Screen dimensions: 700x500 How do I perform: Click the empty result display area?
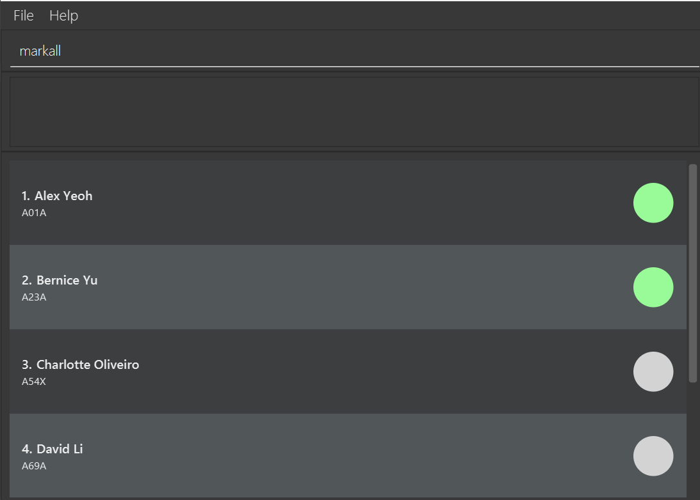coord(354,112)
